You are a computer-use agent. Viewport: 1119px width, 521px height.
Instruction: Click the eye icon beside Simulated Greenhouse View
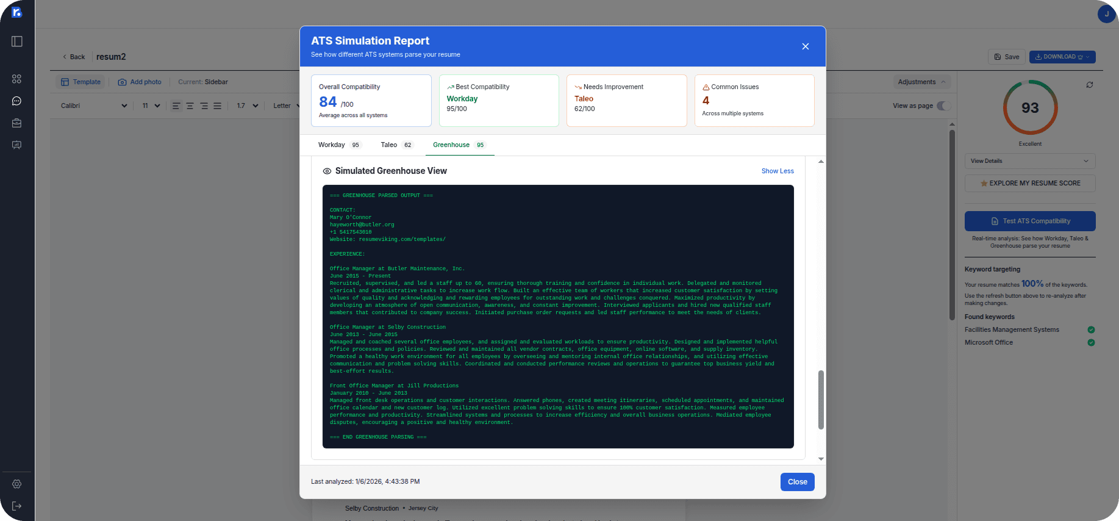tap(327, 171)
